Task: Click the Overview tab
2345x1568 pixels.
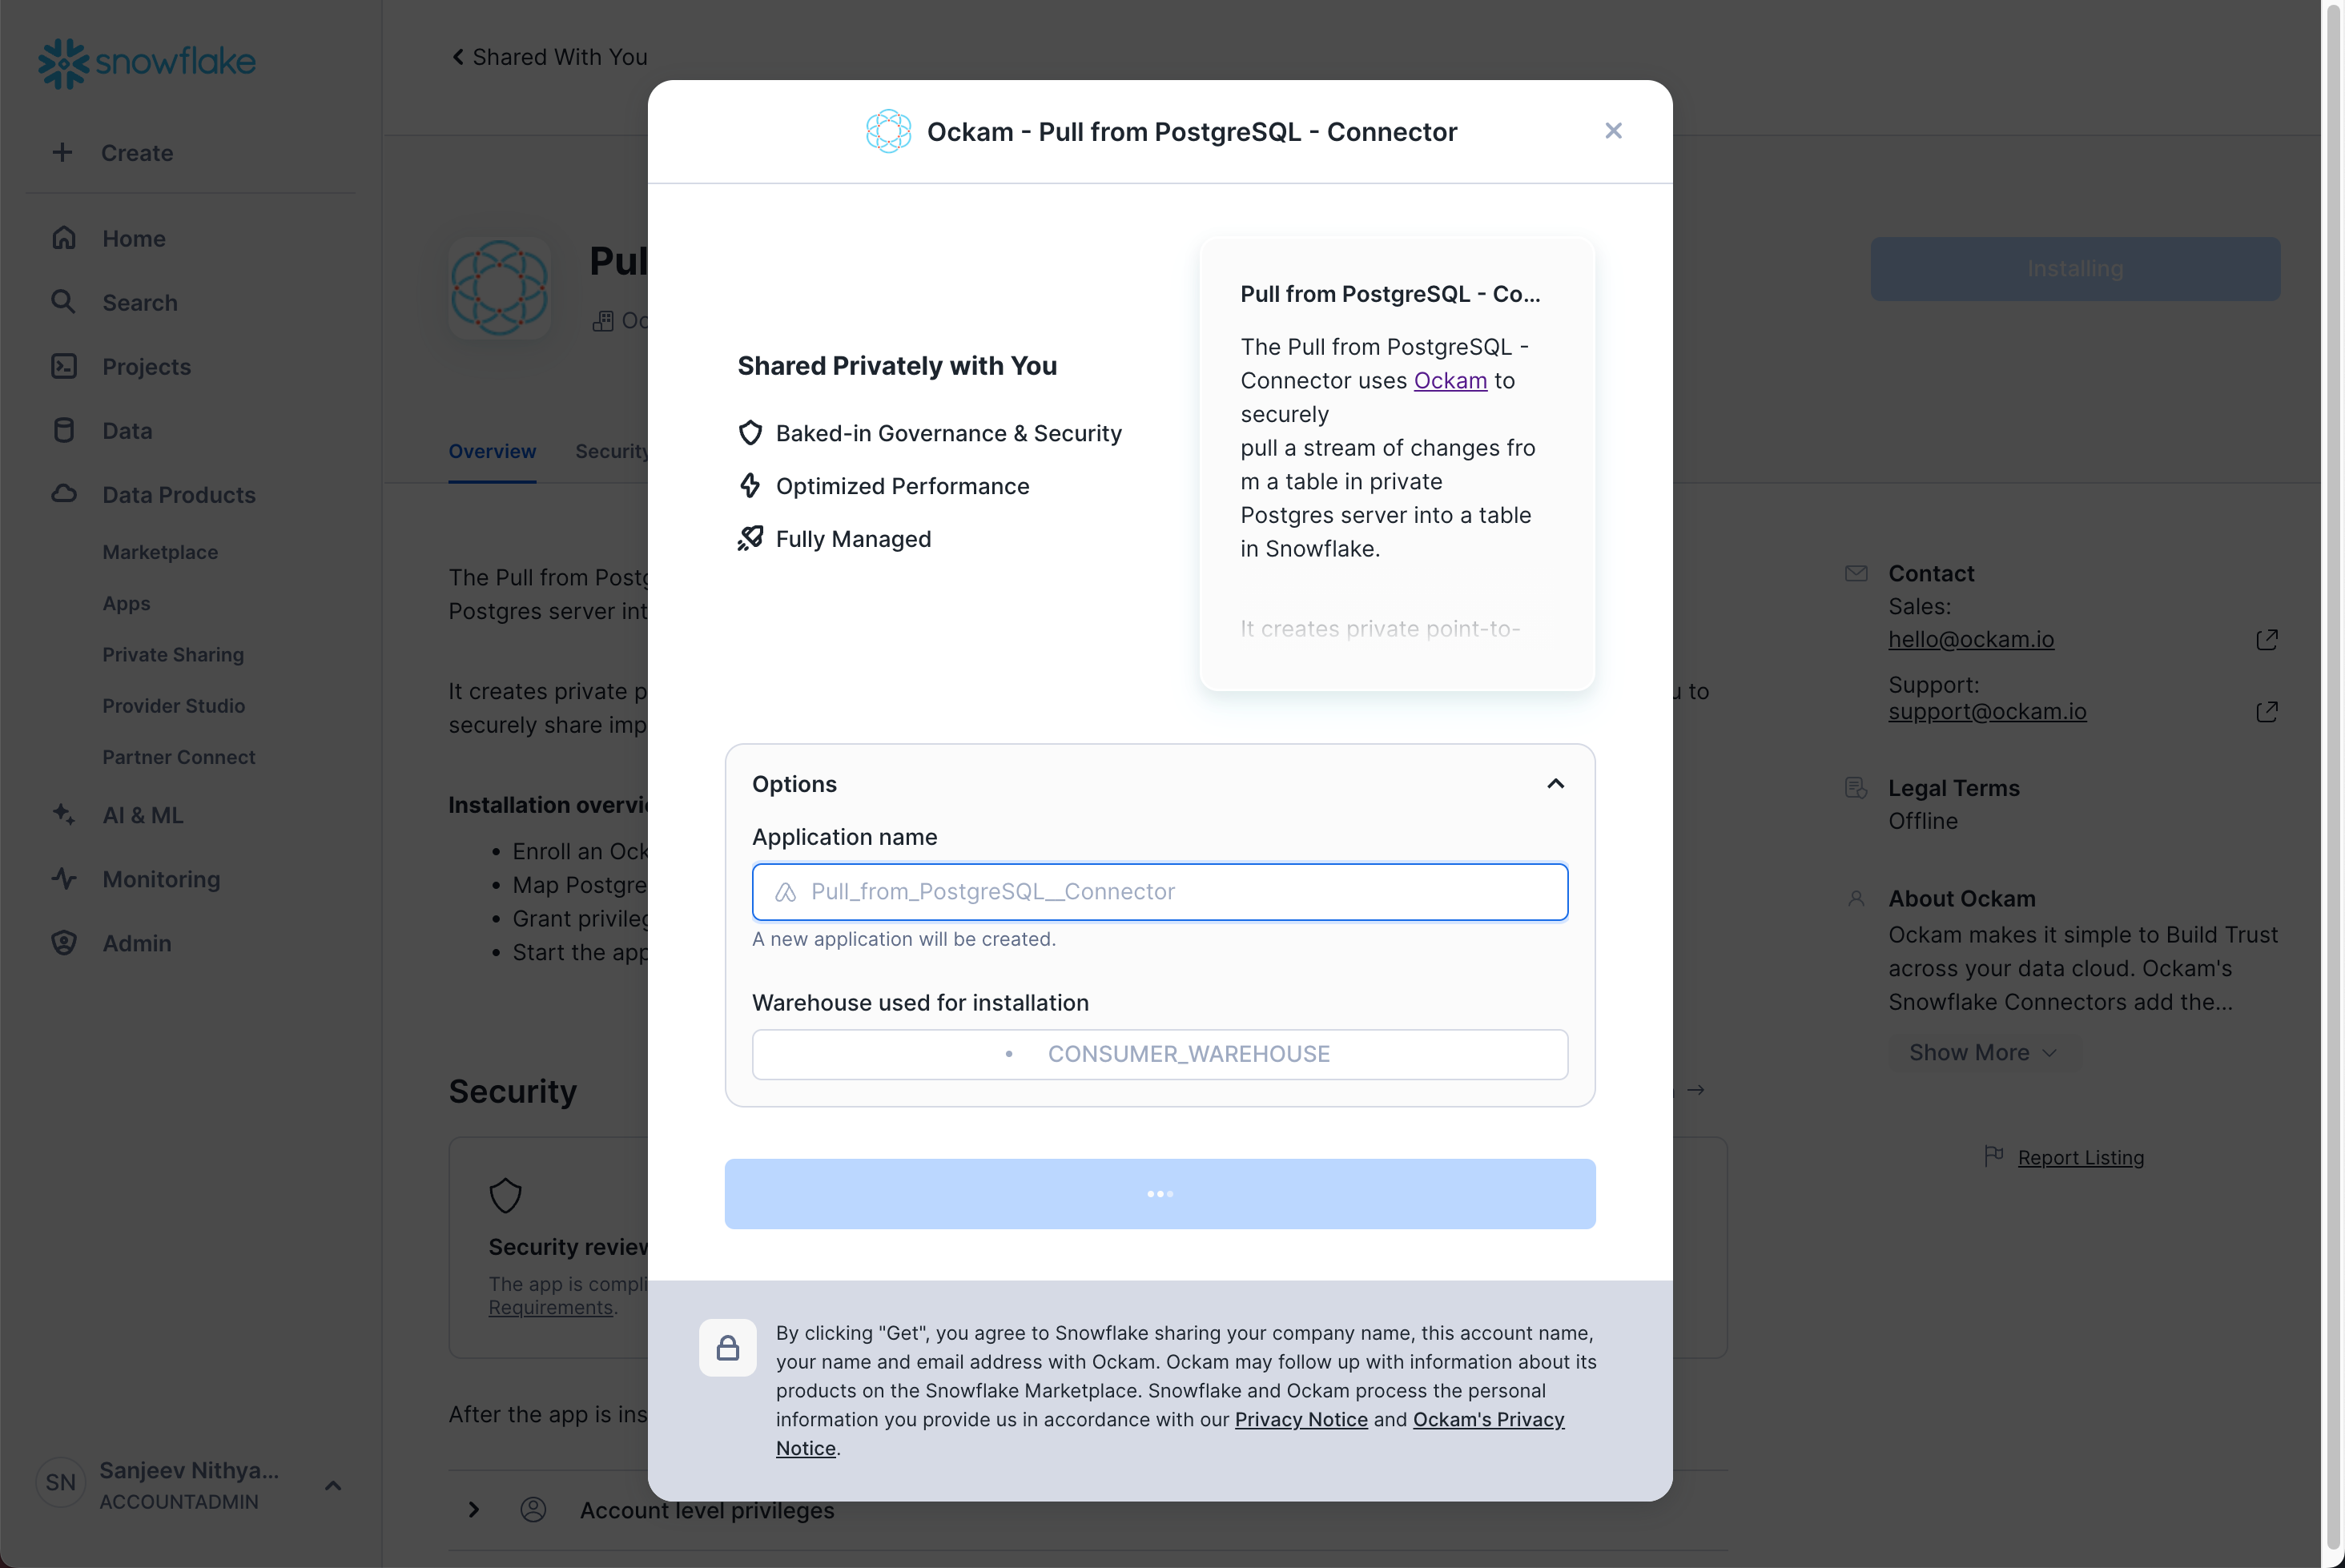Action: pos(492,452)
